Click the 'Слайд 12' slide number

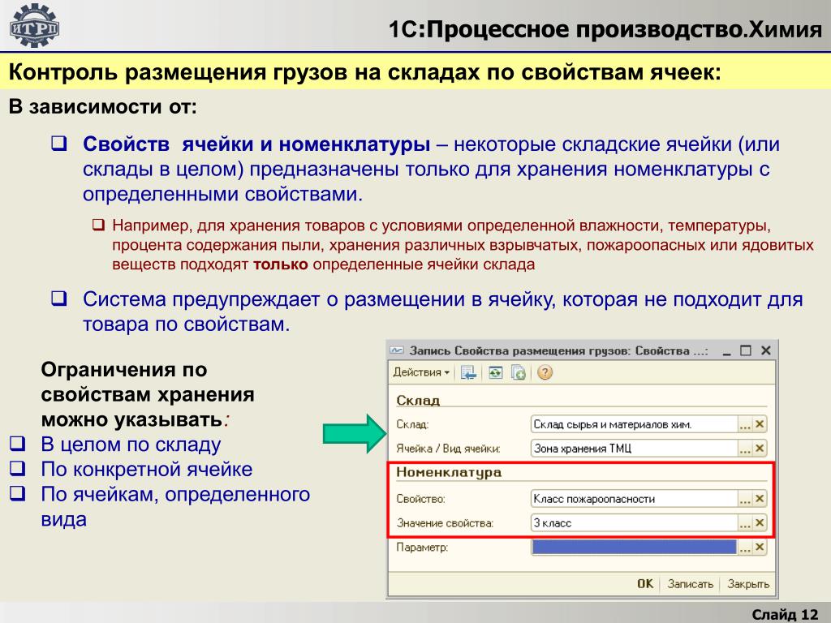pos(785,614)
